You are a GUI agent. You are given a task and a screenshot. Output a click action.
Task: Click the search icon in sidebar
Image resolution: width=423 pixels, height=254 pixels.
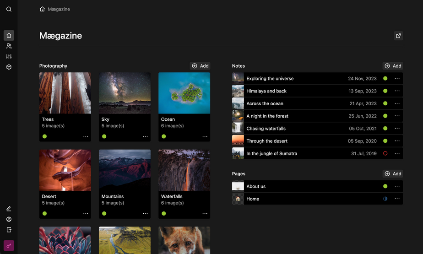click(x=9, y=9)
